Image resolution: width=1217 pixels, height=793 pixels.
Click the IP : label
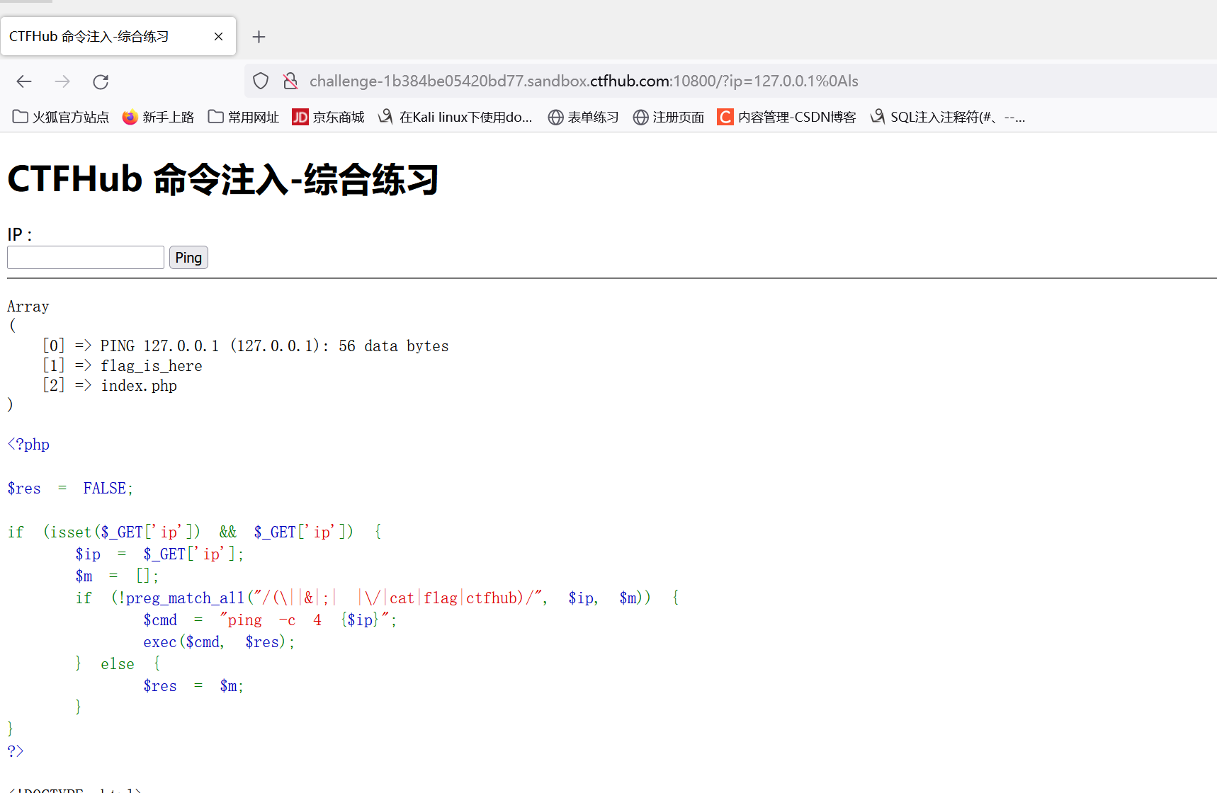click(20, 234)
